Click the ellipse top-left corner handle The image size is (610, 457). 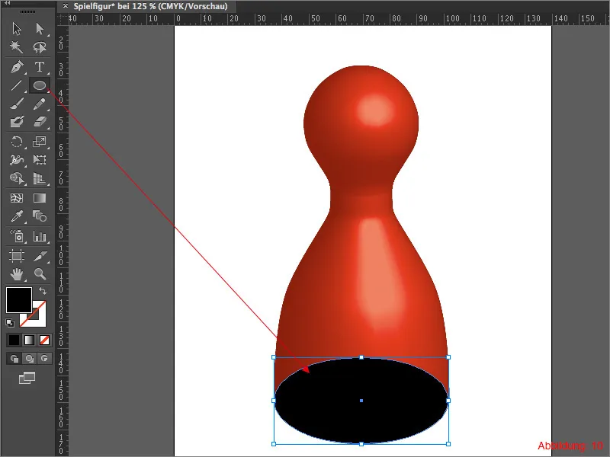(274, 357)
